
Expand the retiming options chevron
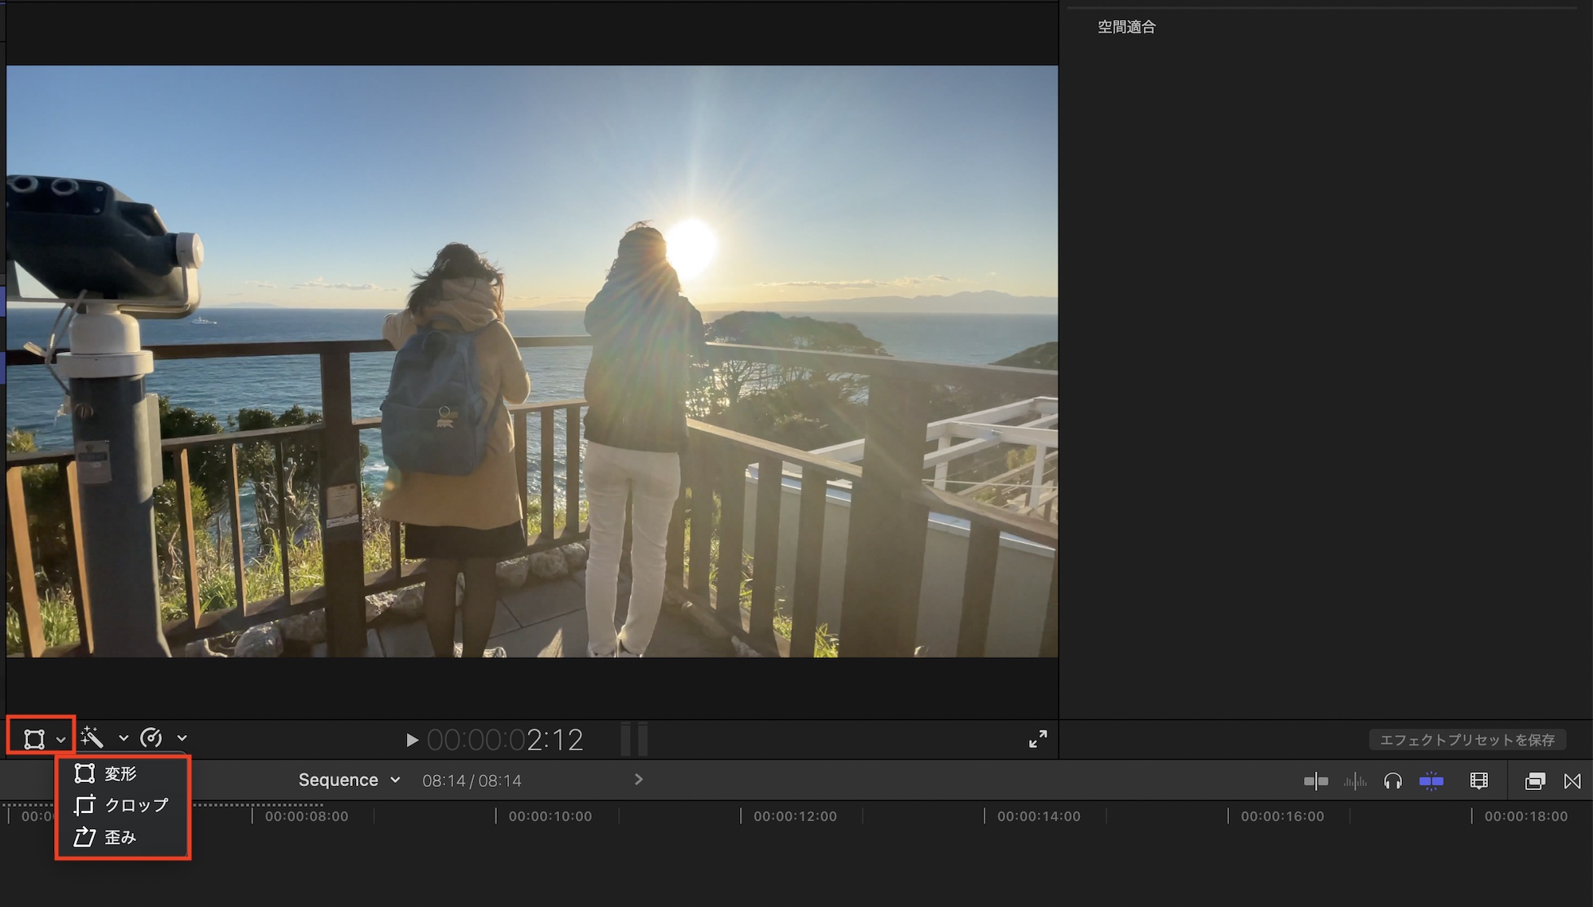click(x=182, y=738)
